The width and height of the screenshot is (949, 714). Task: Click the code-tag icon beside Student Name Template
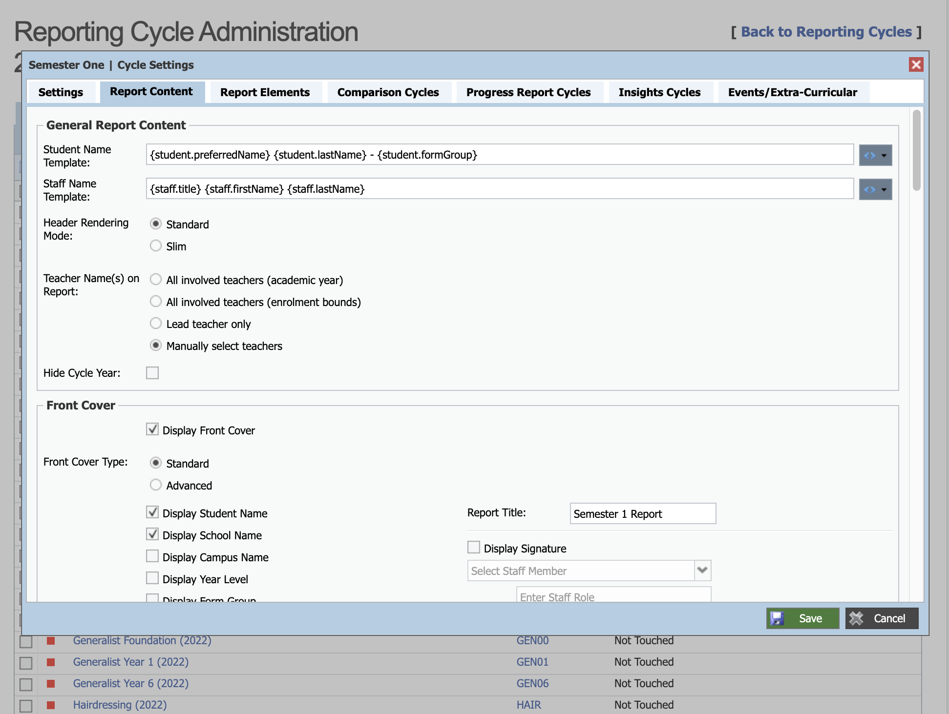coord(869,156)
